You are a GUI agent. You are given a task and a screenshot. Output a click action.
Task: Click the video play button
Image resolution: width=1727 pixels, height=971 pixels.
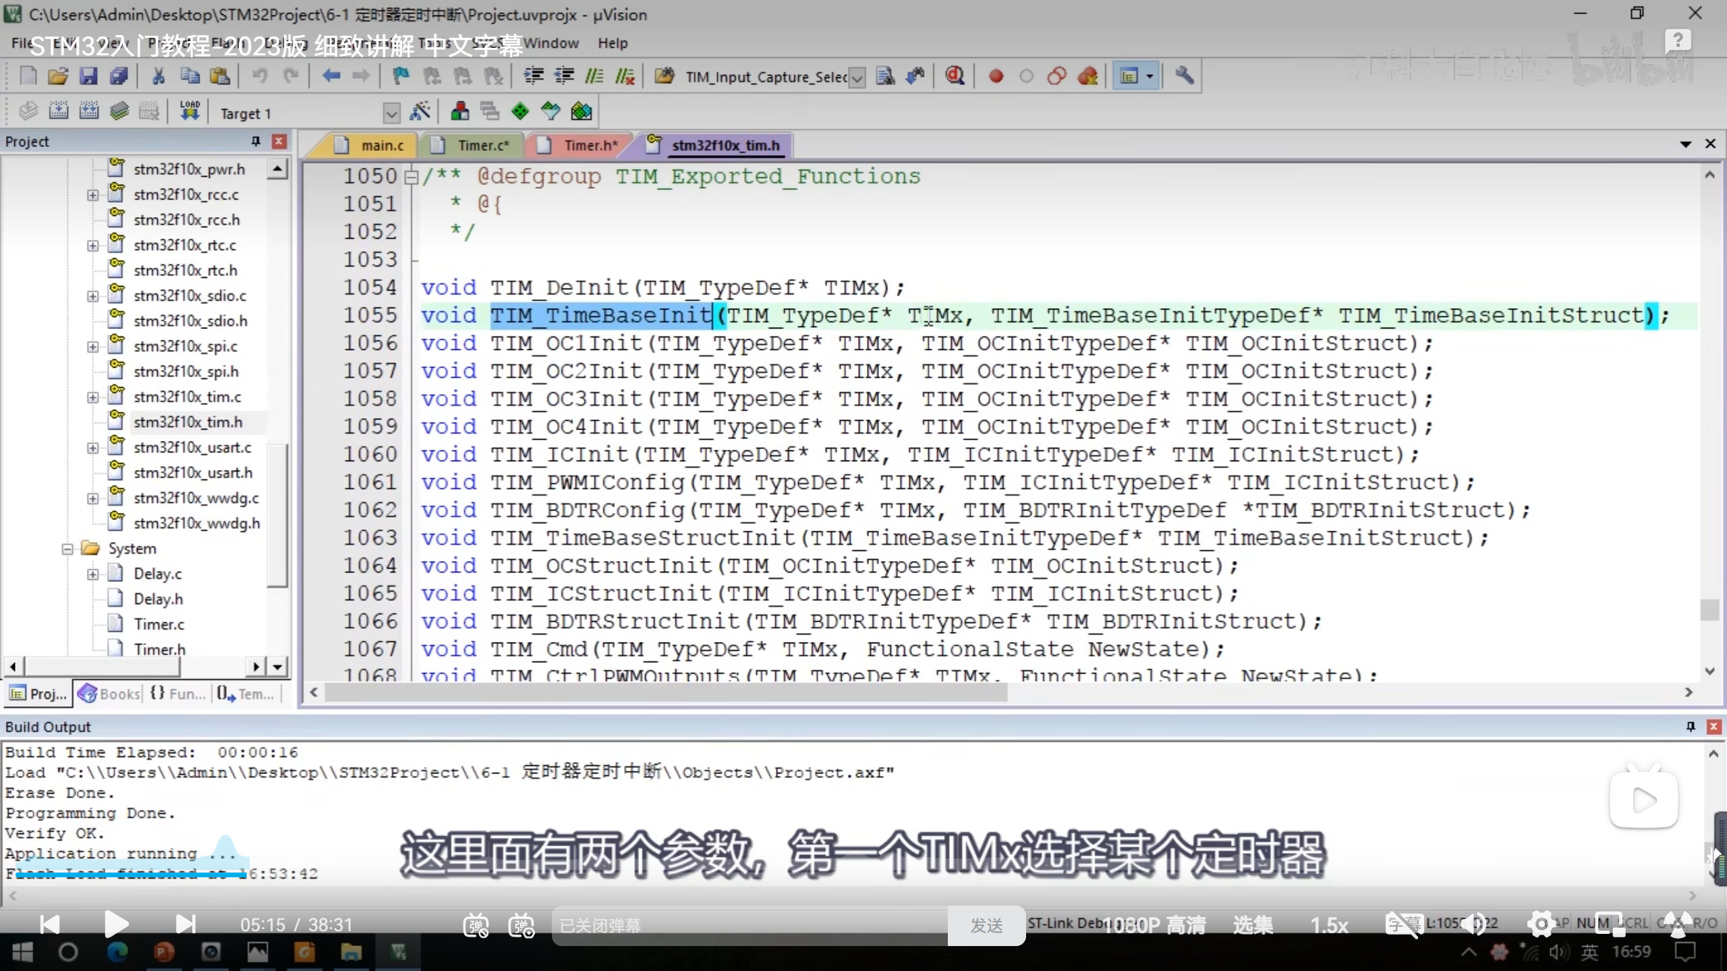click(116, 924)
